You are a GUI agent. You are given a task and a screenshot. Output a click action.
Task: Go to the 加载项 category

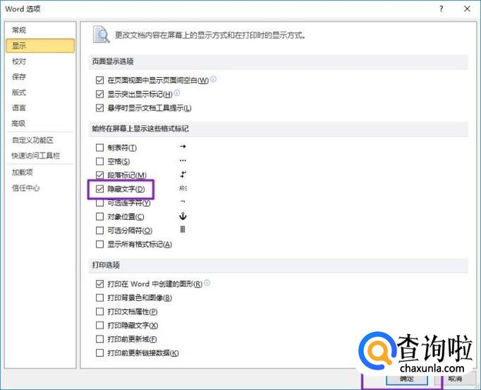click(23, 172)
